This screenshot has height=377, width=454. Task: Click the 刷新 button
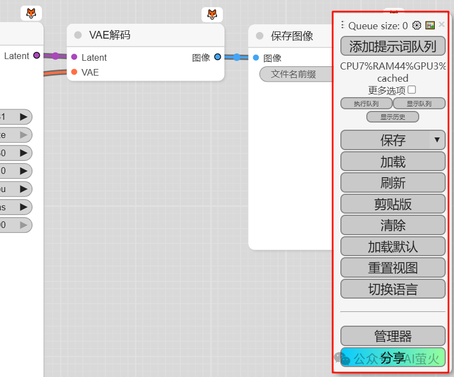pos(393,183)
